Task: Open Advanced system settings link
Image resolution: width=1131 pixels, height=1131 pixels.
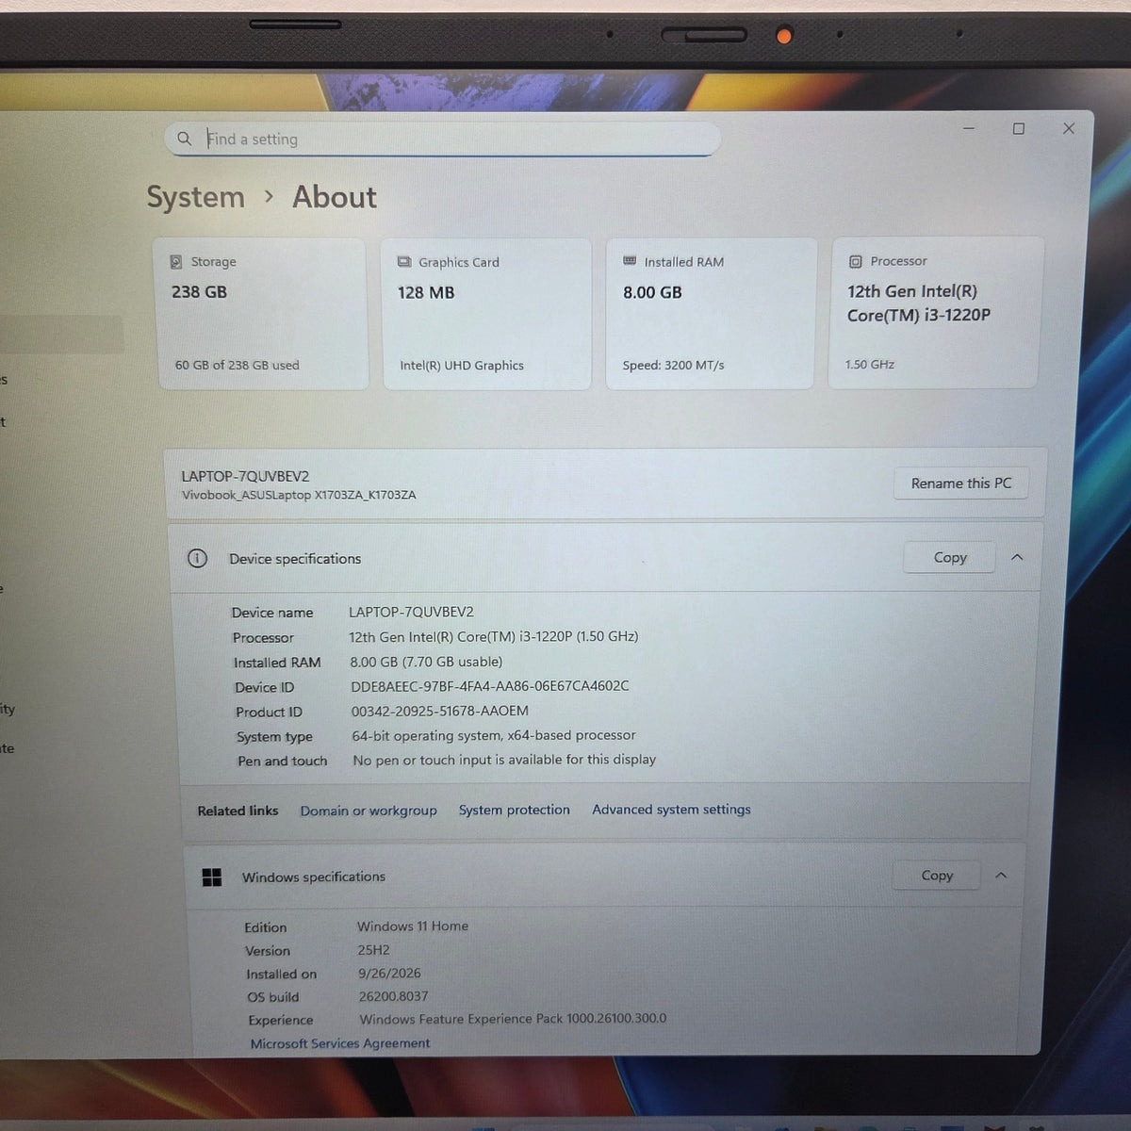Action: point(671,809)
